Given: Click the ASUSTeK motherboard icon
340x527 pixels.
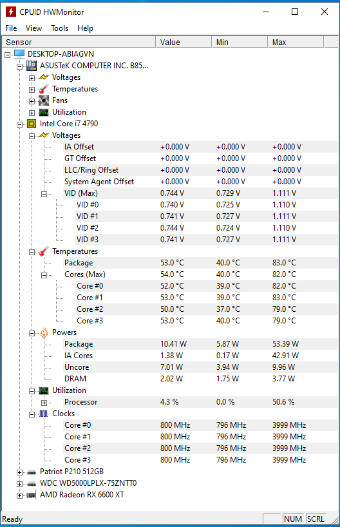Looking at the screenshot, I should 32,66.
